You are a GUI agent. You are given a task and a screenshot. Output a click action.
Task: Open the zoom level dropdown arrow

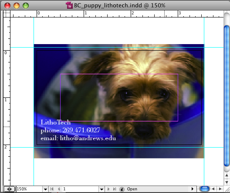click(x=45, y=189)
